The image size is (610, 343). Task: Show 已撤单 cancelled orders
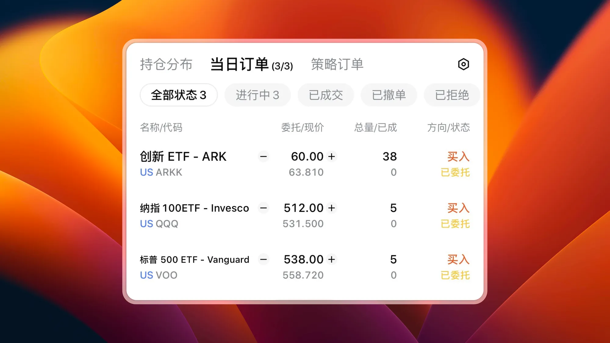click(389, 95)
